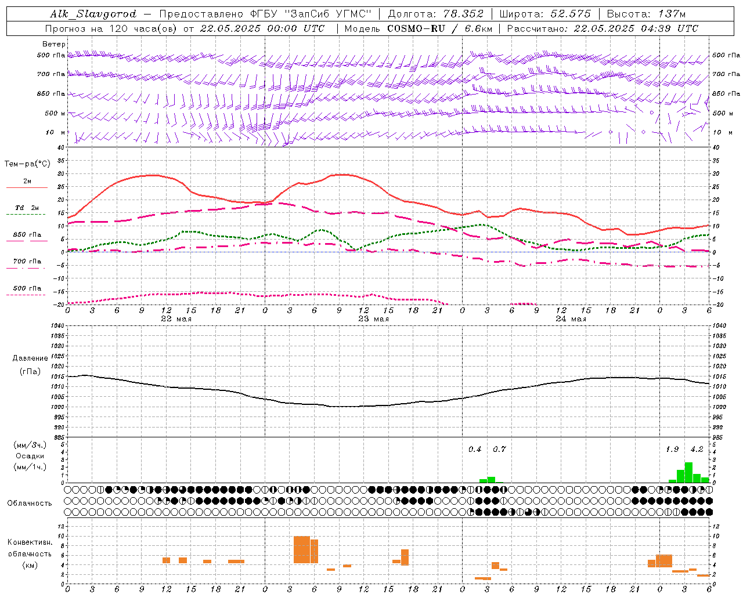Select the provider text ФГБУ "ЗапСиб УГМС"
The height and width of the screenshot is (594, 743).
point(312,14)
